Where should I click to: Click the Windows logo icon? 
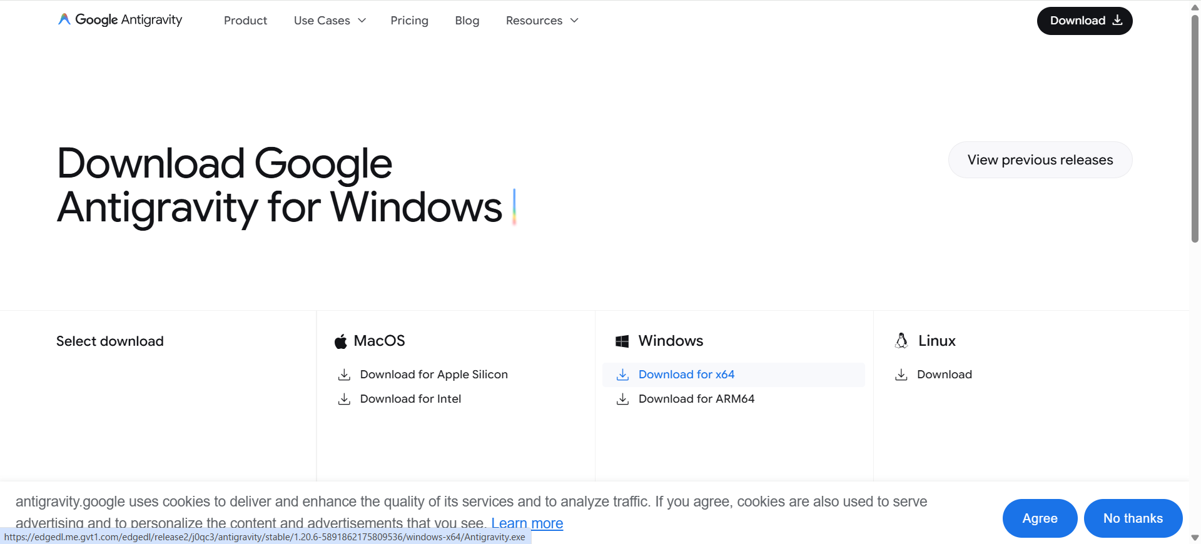622,341
